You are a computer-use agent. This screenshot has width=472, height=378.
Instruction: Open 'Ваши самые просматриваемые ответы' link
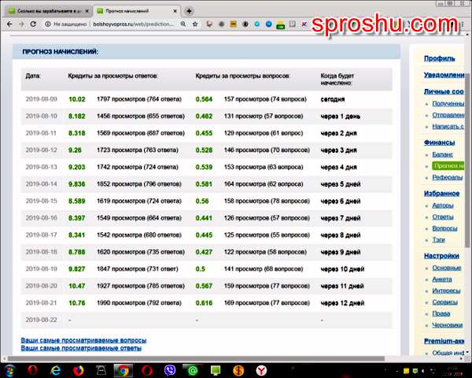tap(81, 347)
